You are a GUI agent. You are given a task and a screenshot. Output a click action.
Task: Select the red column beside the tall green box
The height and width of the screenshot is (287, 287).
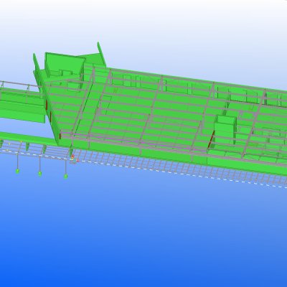[x=211, y=139]
